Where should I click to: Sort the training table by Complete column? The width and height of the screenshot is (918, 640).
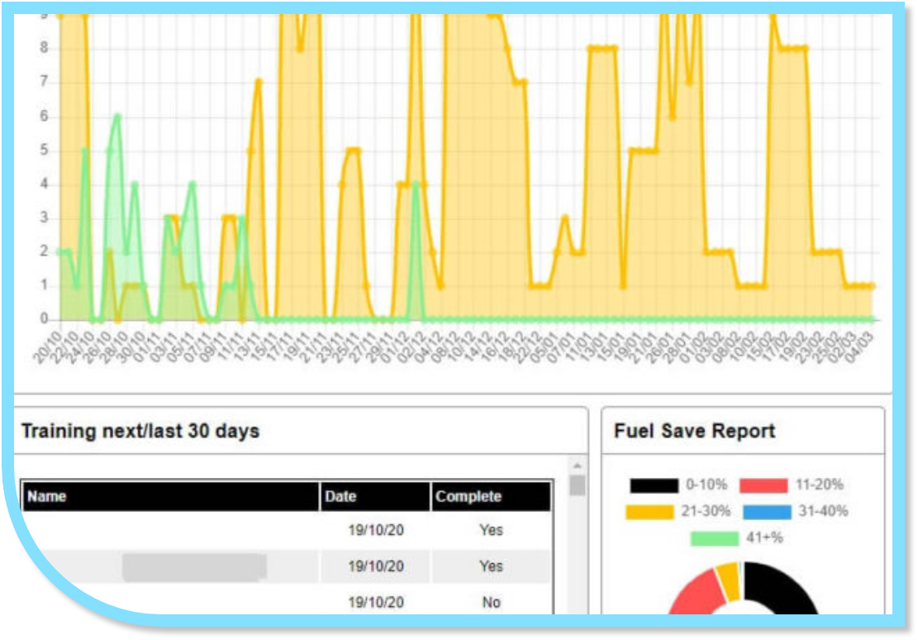point(491,496)
